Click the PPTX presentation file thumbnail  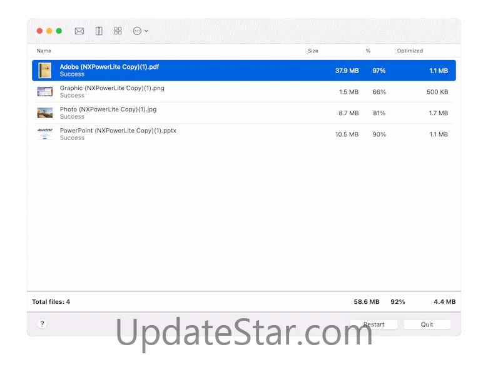pos(45,134)
